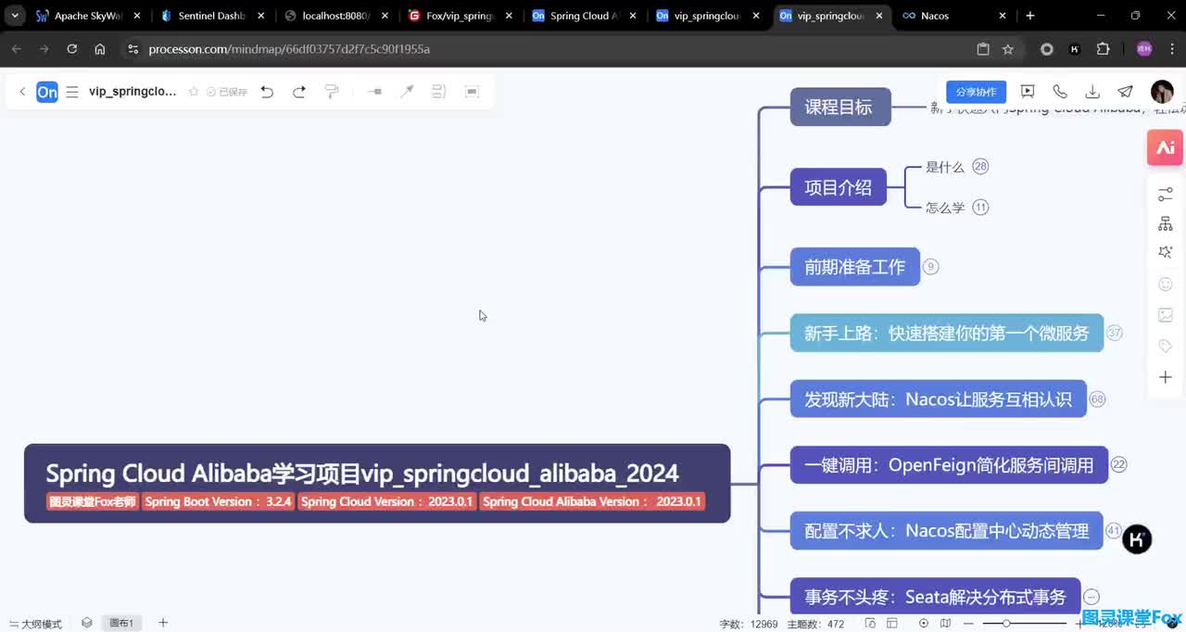The height and width of the screenshot is (632, 1186).
Task: Star the document as favorite
Action: point(194,92)
